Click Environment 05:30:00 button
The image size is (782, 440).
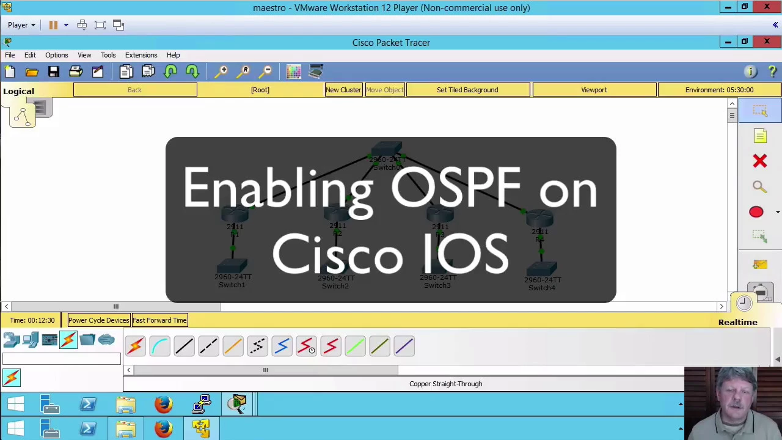pyautogui.click(x=719, y=90)
